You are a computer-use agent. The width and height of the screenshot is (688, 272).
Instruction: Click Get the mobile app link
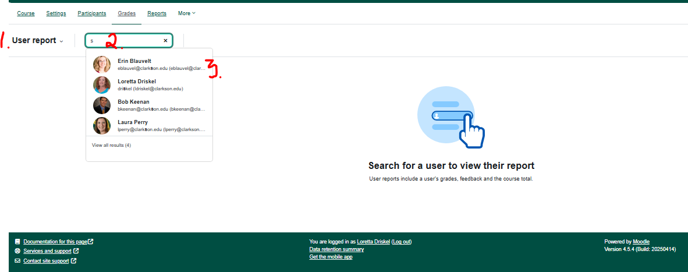331,257
